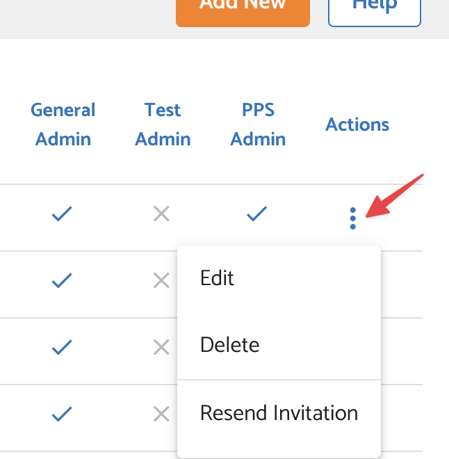Select Edit from the actions menu
449x459 pixels.
(x=217, y=278)
